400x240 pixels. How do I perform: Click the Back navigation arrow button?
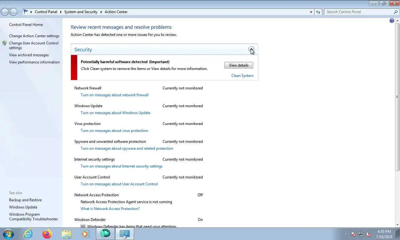point(5,12)
